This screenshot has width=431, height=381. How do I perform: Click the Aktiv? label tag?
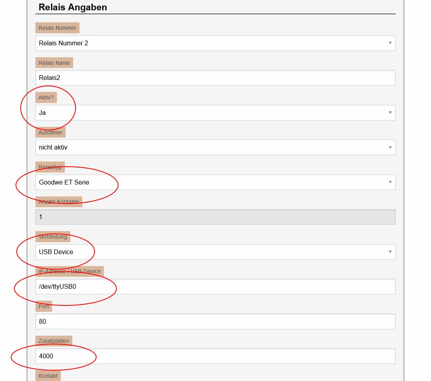point(46,97)
